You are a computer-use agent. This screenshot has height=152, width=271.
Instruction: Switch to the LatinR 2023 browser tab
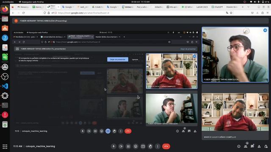tap(202, 7)
